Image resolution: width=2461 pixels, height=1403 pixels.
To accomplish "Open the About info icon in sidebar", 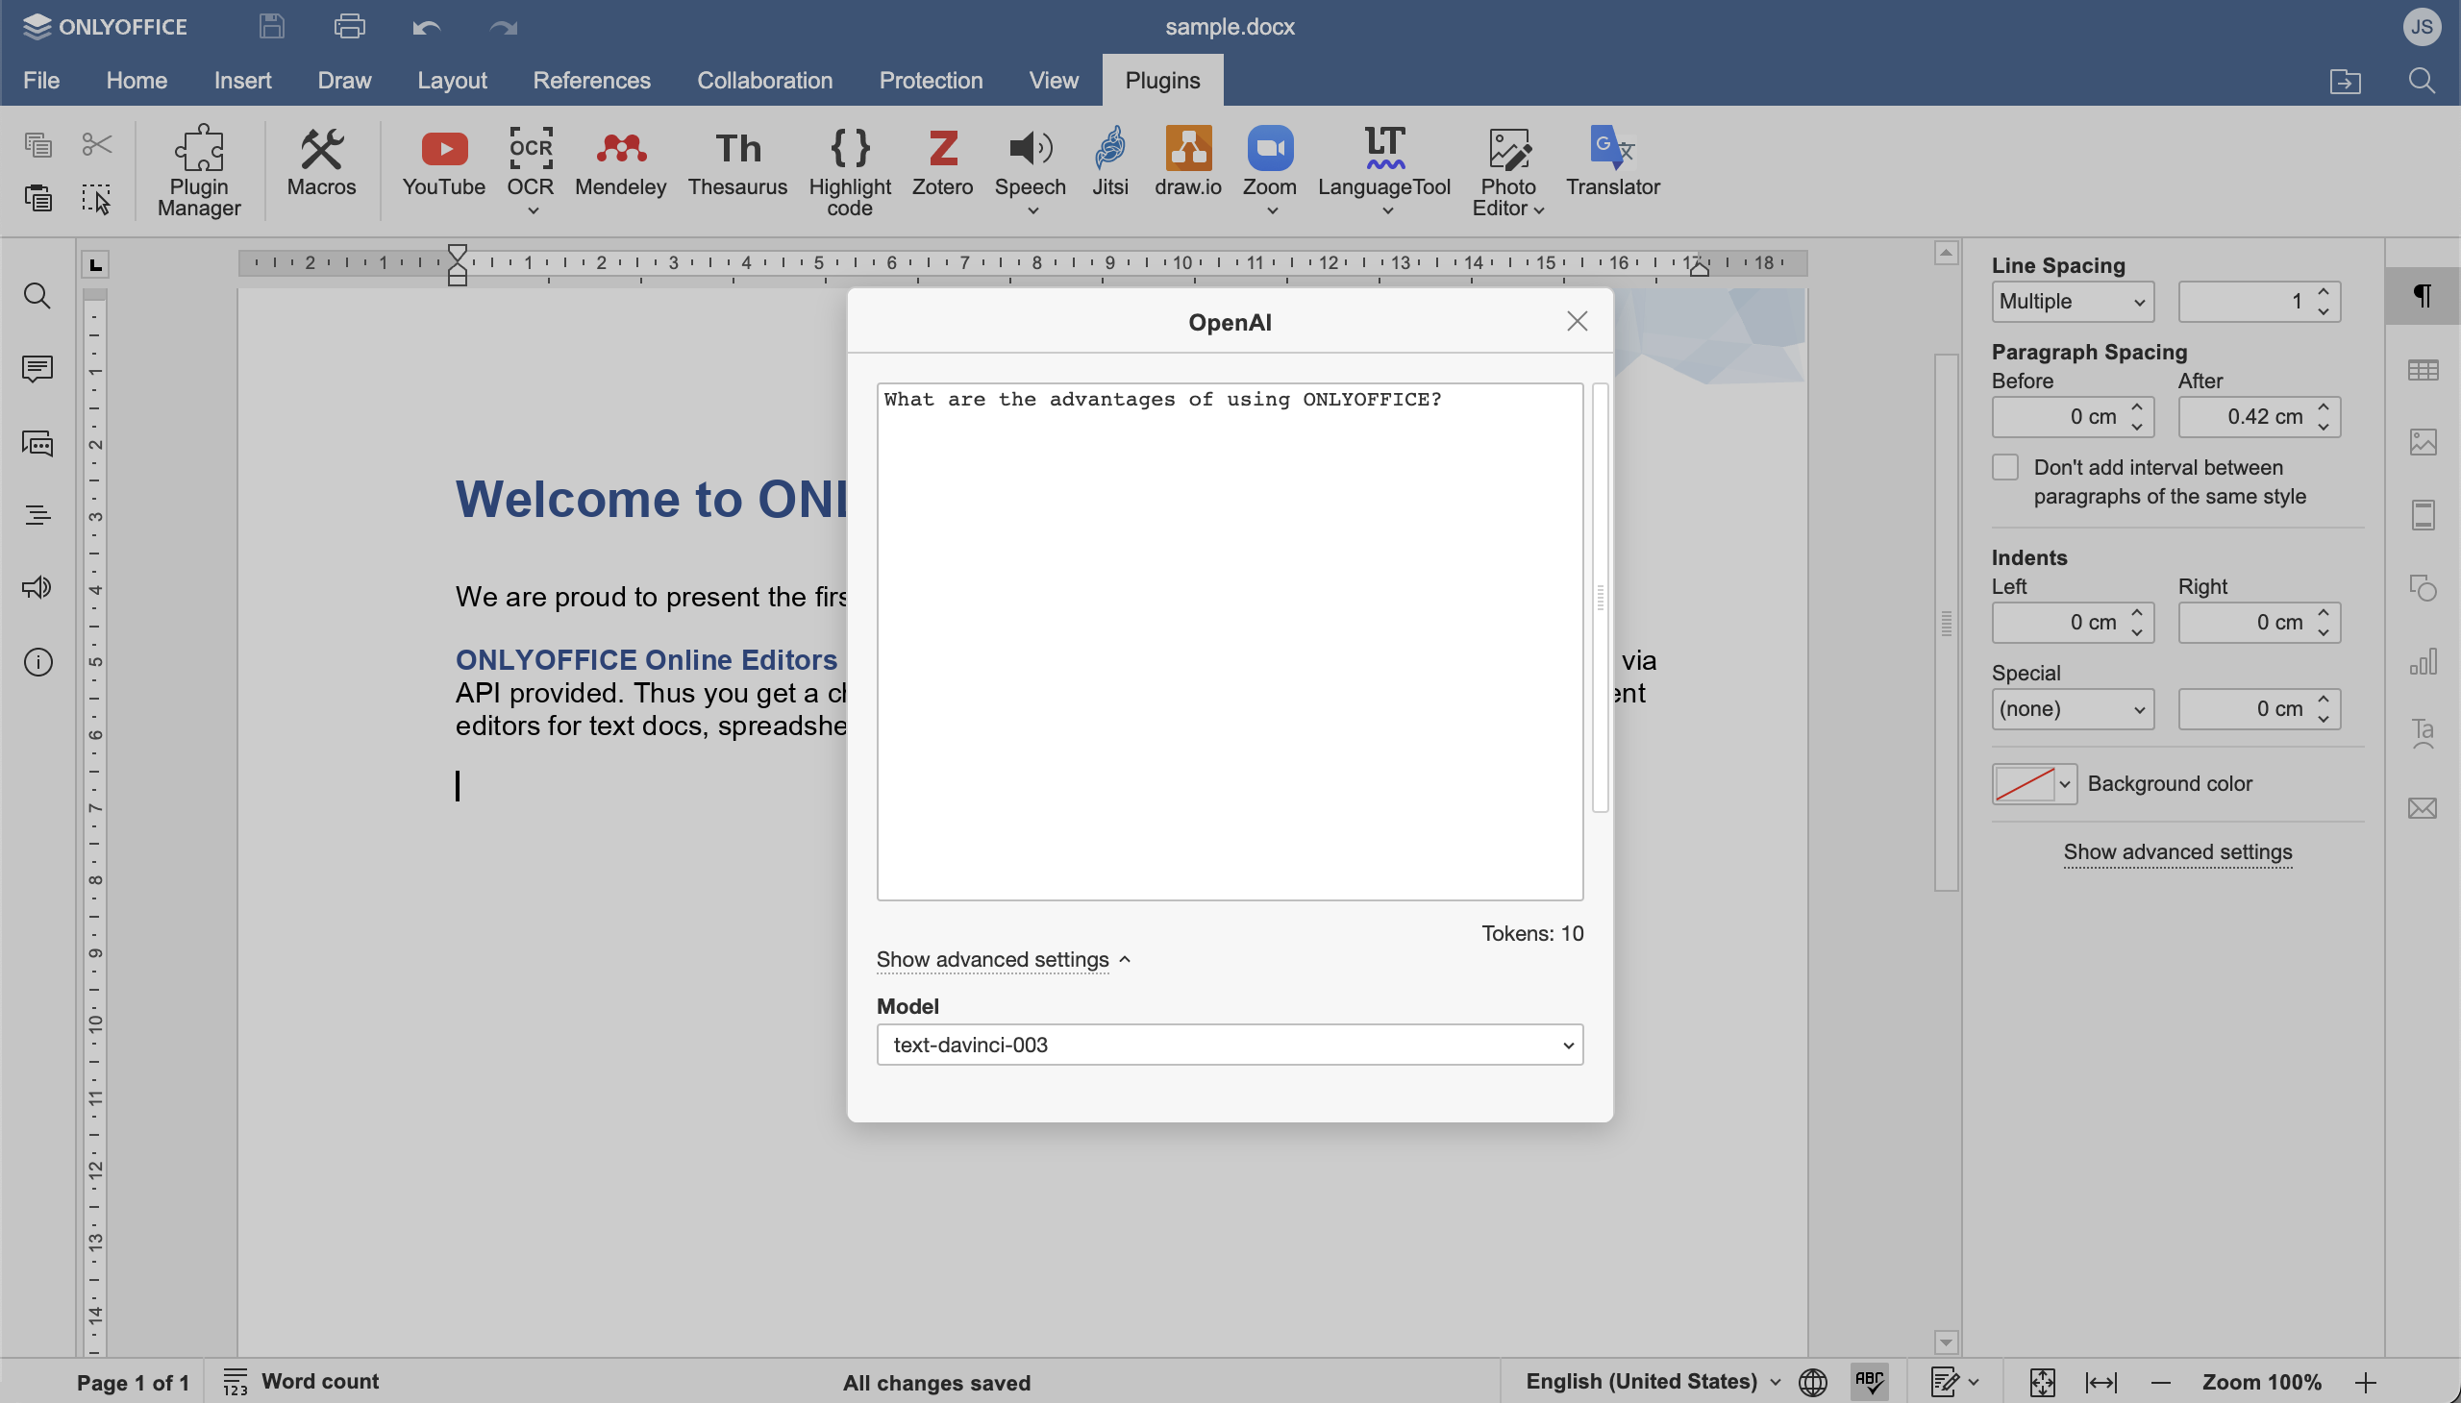I will click(x=37, y=662).
